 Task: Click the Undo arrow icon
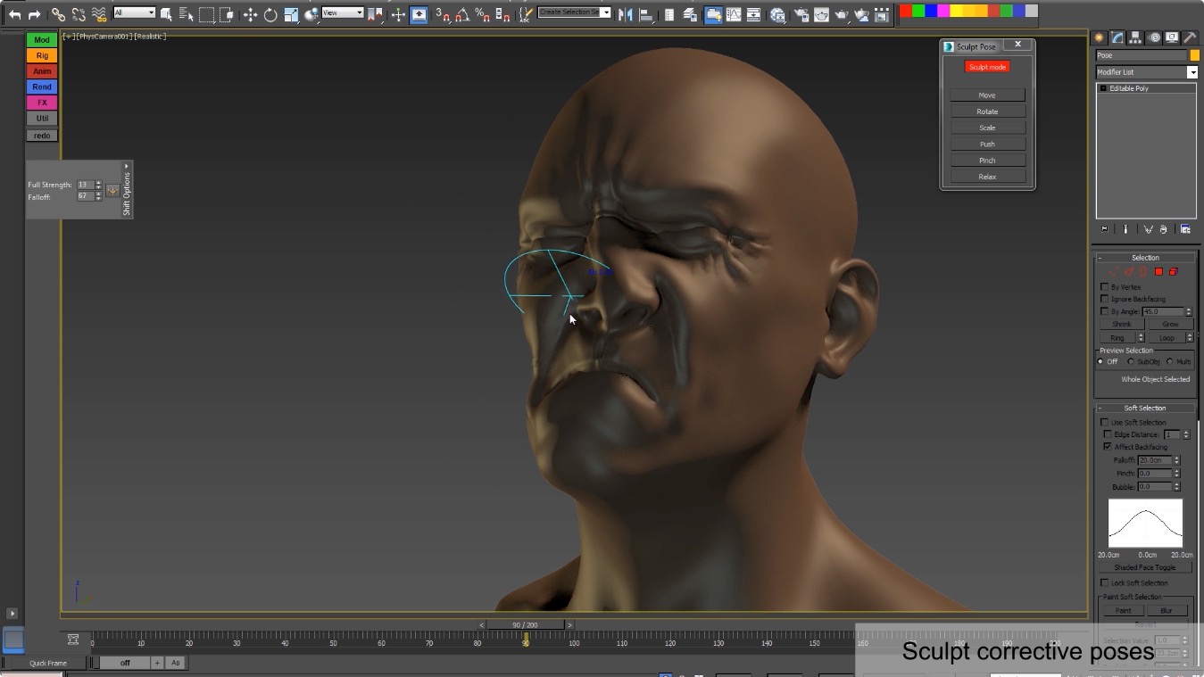pos(15,14)
